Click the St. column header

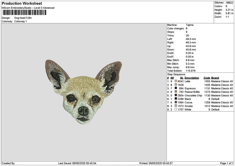coord(182,78)
